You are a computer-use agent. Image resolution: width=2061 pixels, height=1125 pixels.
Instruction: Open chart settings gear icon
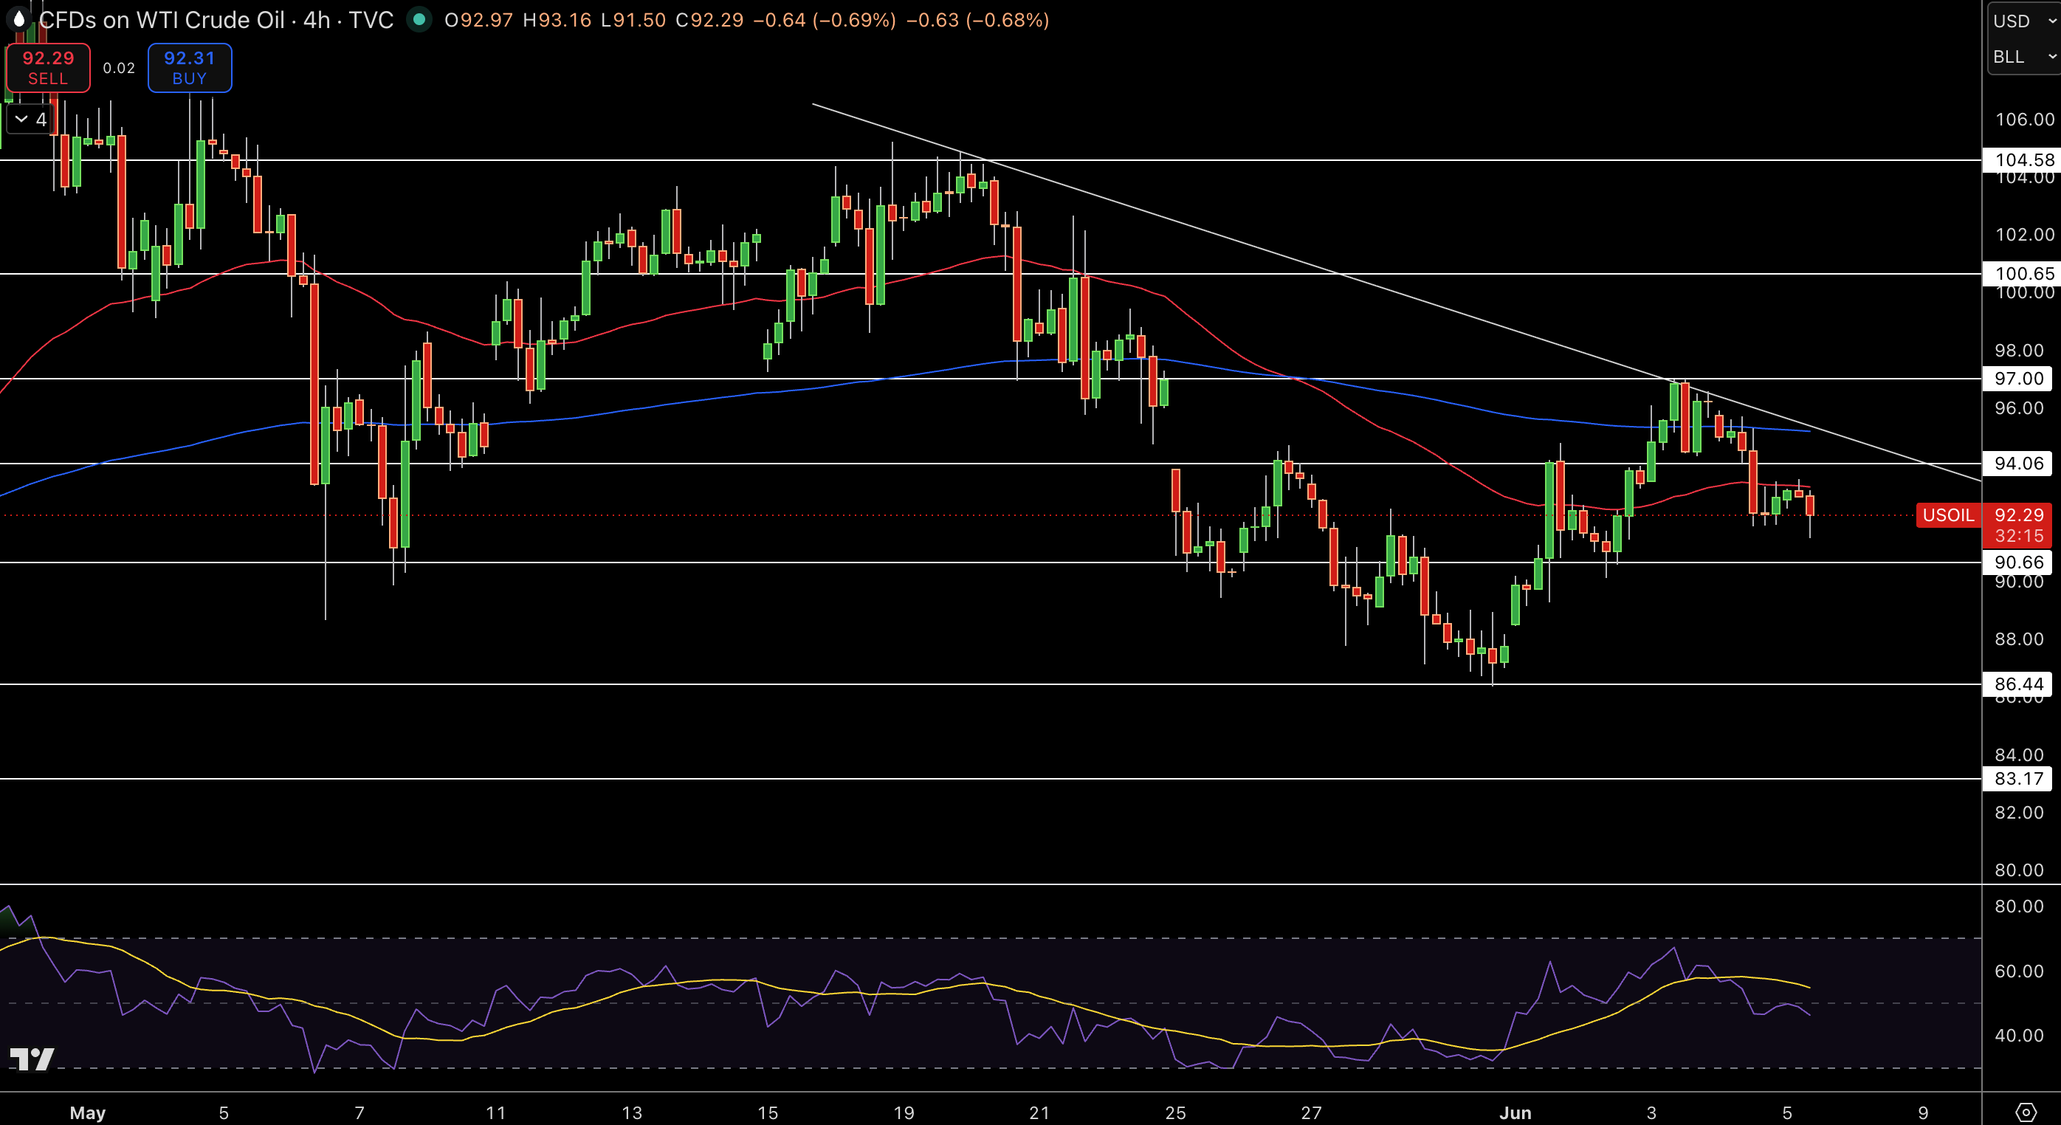point(2025,1112)
